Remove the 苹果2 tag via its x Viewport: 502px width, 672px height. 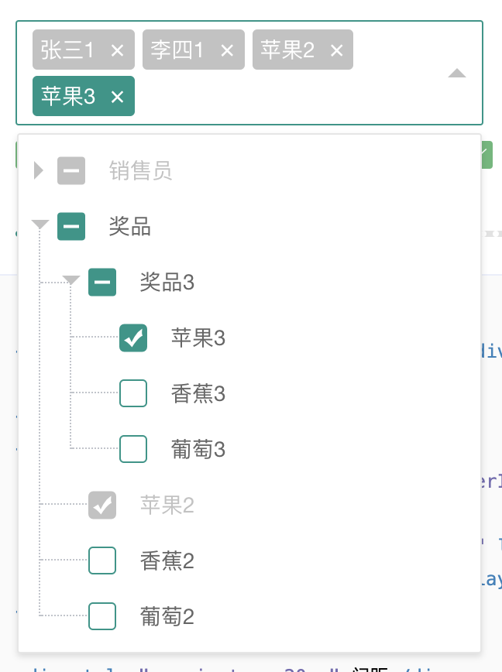(336, 50)
